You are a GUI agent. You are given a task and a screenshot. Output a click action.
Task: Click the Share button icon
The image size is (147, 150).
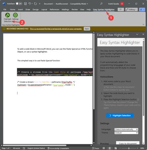[x=141, y=10]
